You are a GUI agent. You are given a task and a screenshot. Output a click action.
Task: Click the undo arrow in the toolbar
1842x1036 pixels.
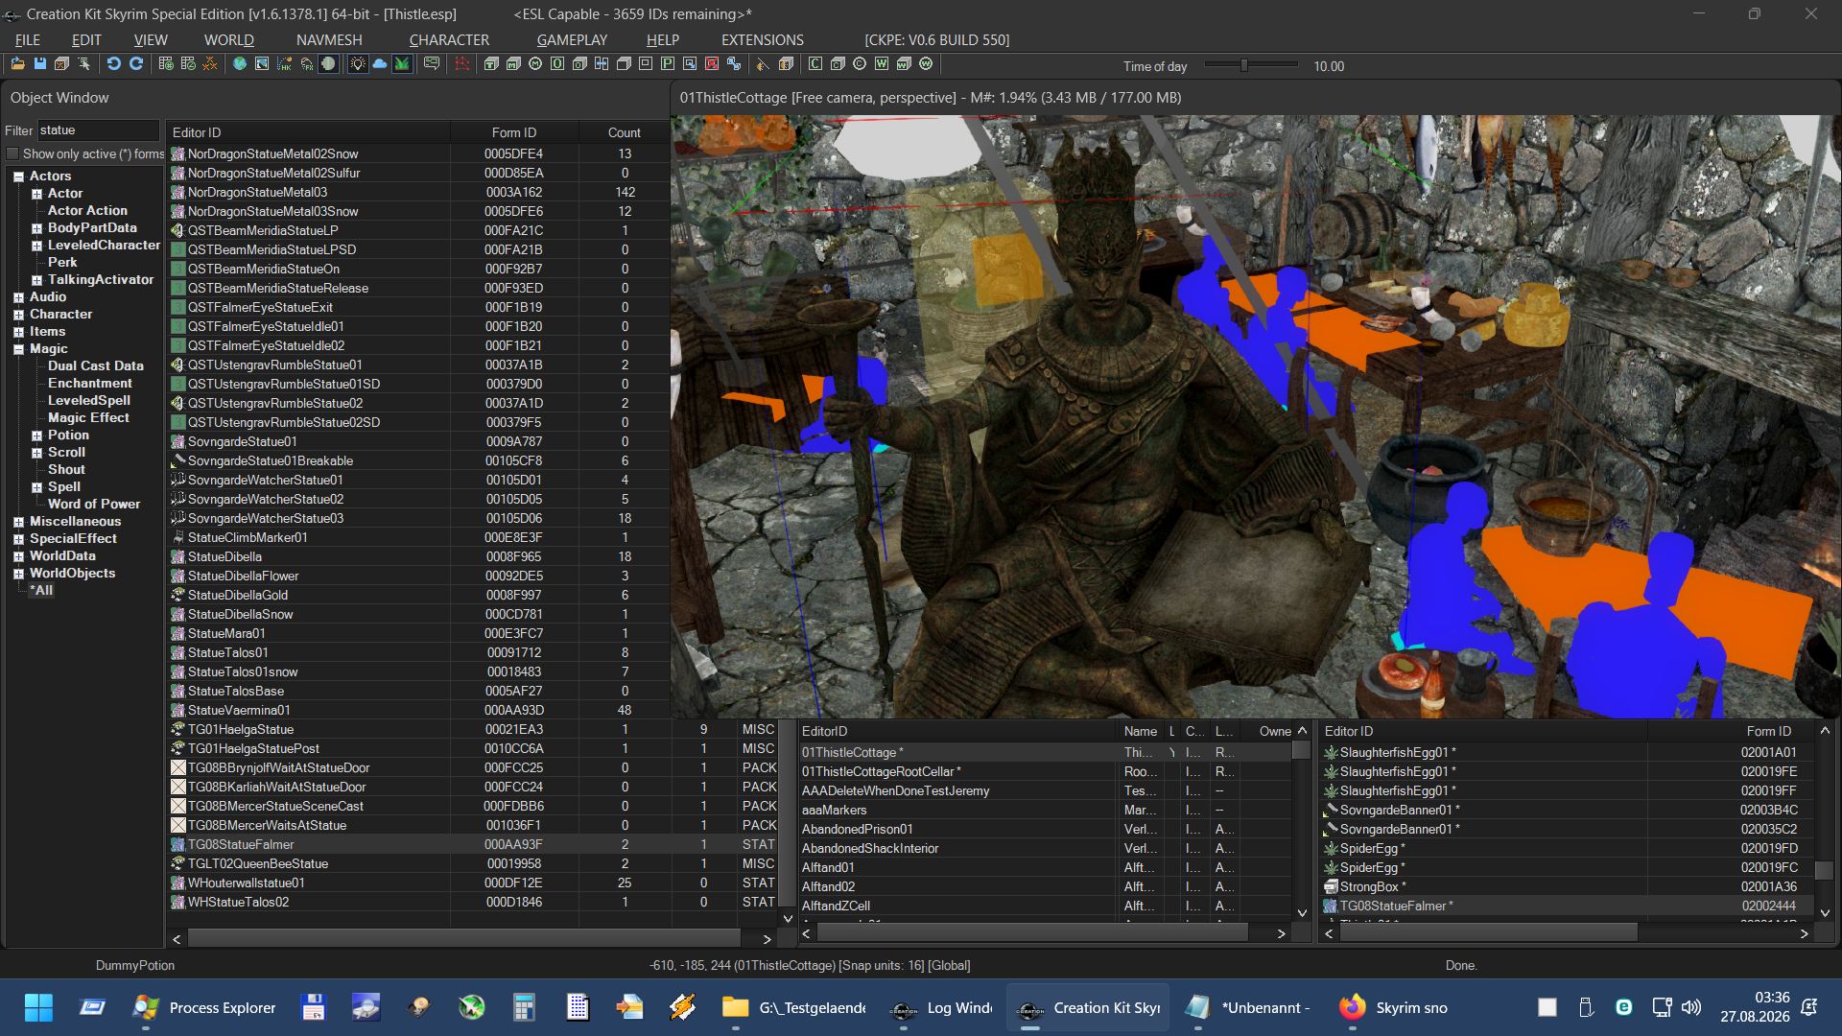[113, 64]
